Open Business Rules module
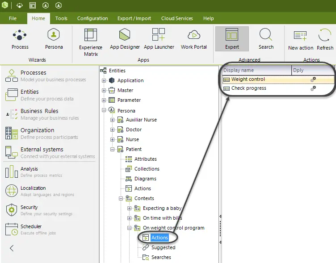This screenshot has height=263, width=336. (x=42, y=114)
